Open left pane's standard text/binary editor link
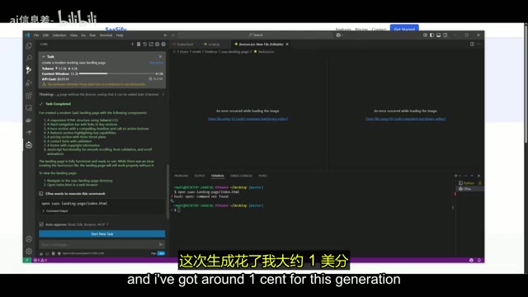The height and width of the screenshot is (297, 528). coord(247,119)
